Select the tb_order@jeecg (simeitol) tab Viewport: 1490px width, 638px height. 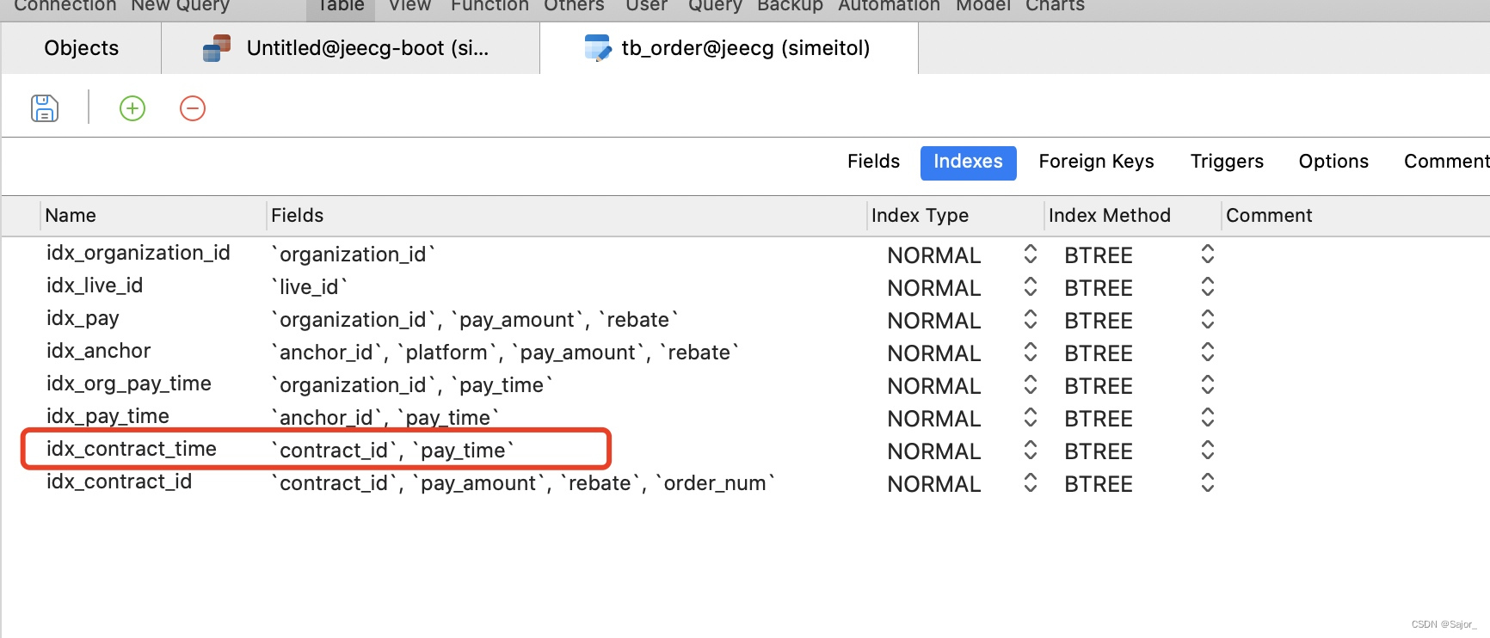coord(730,48)
